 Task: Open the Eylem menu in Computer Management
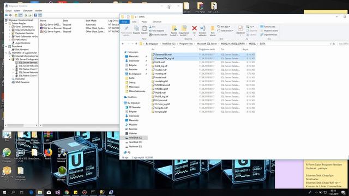click(17, 11)
